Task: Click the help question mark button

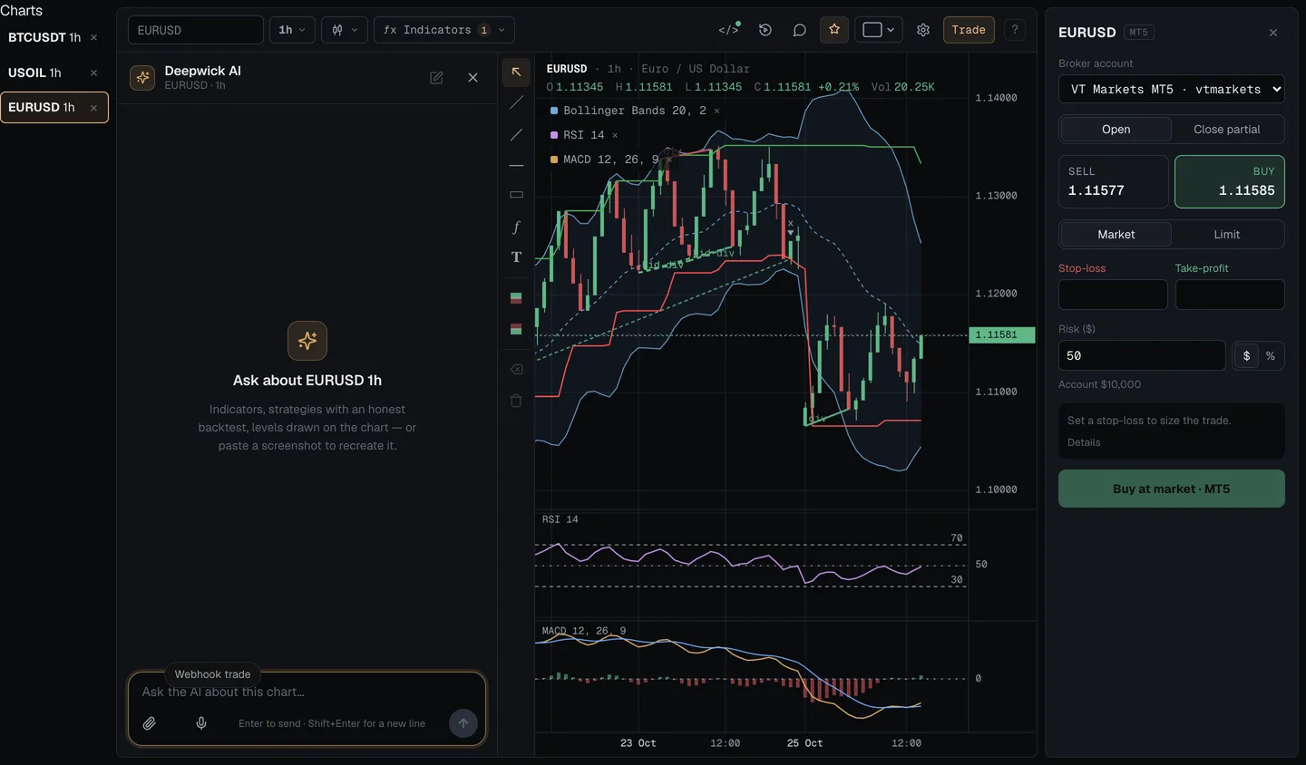Action: (x=1015, y=30)
